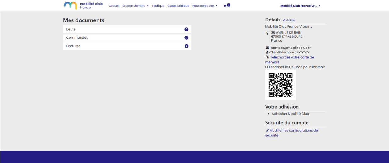
Task: Open the Devis documents row
Action: tap(127, 29)
